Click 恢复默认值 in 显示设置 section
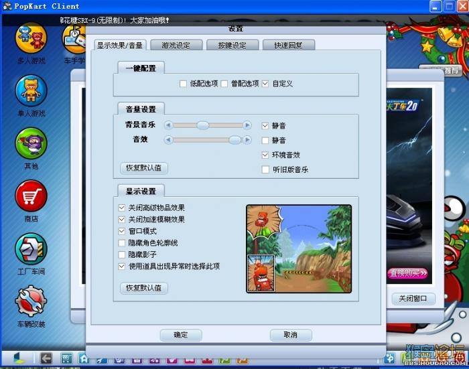The width and height of the screenshot is (469, 369). coord(144,288)
